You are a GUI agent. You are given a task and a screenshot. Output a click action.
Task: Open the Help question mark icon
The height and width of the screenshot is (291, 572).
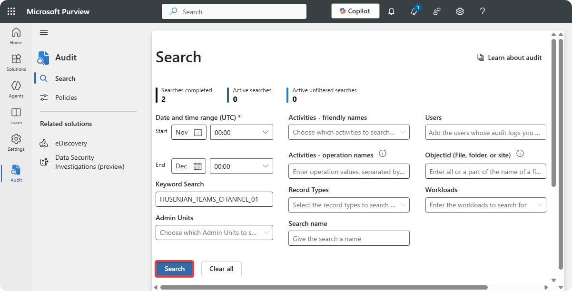point(482,11)
